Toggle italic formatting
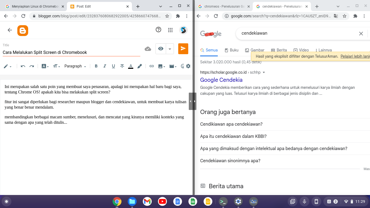Screen dimensions: 370x208 [105, 66]
